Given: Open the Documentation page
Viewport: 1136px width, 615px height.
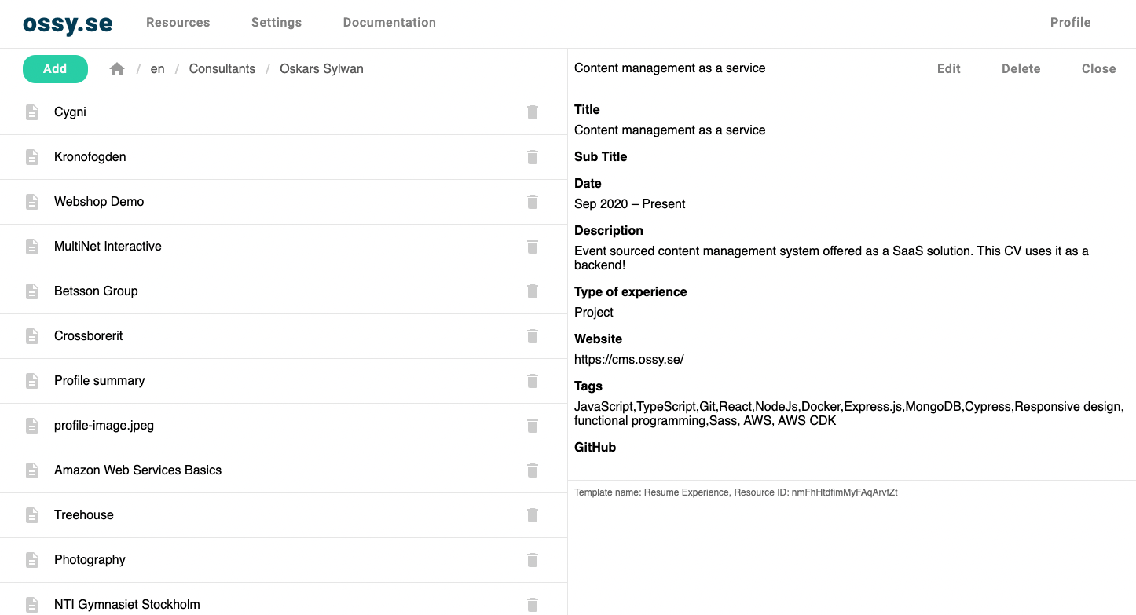Looking at the screenshot, I should 389,23.
